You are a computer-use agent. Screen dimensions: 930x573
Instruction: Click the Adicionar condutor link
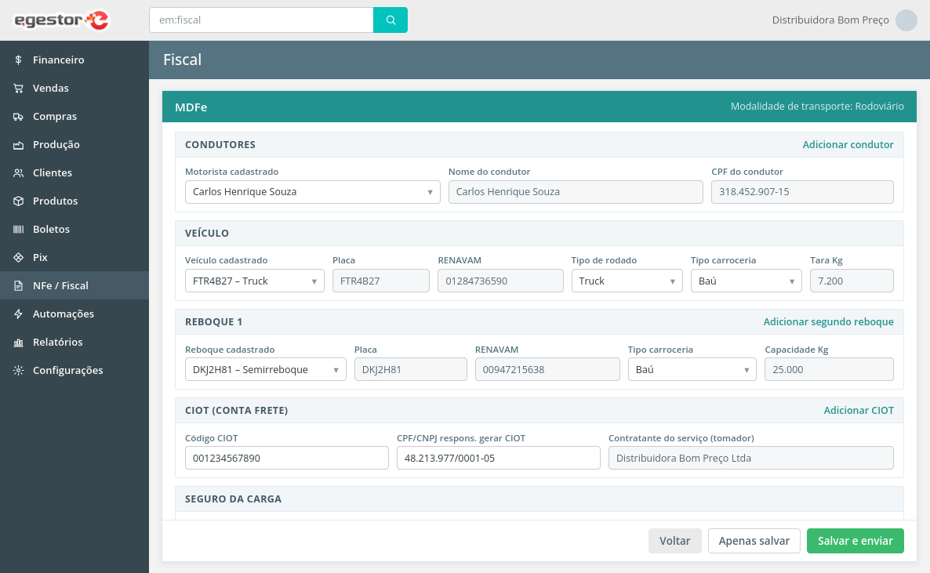tap(848, 145)
